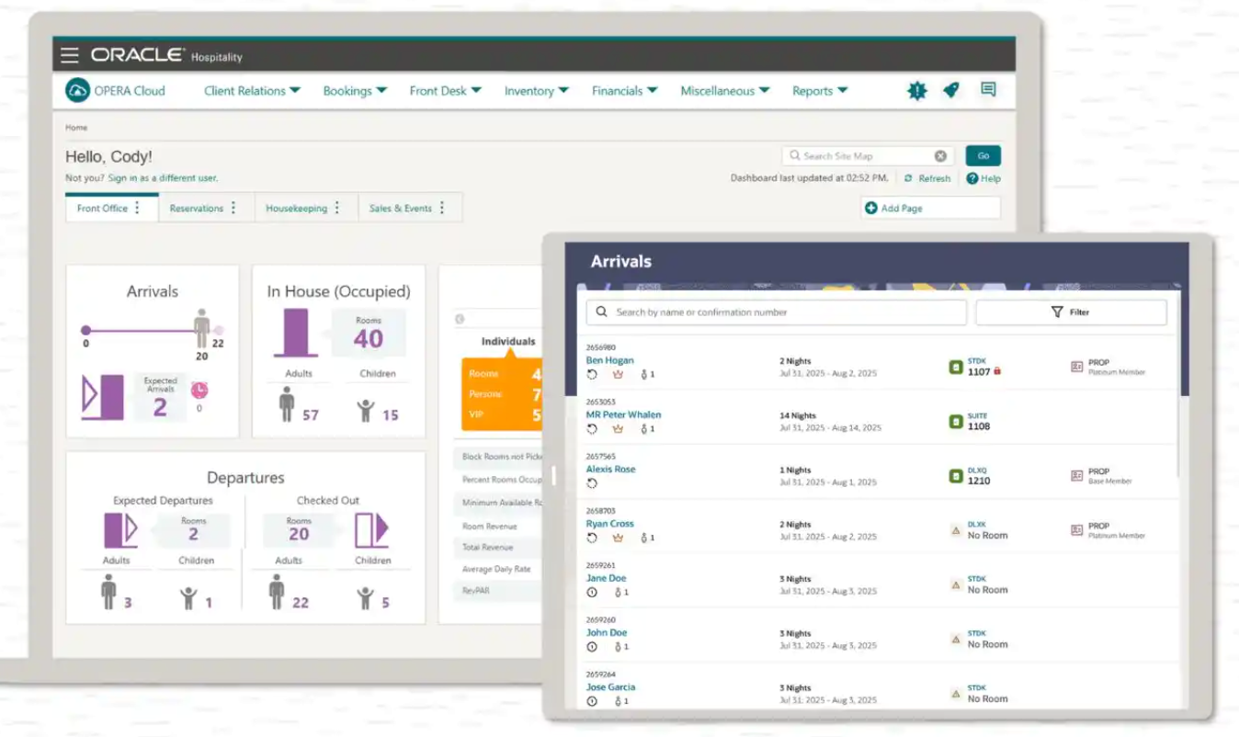The height and width of the screenshot is (737, 1239).
Task: Click the Home breadcrumb
Action: (76, 128)
